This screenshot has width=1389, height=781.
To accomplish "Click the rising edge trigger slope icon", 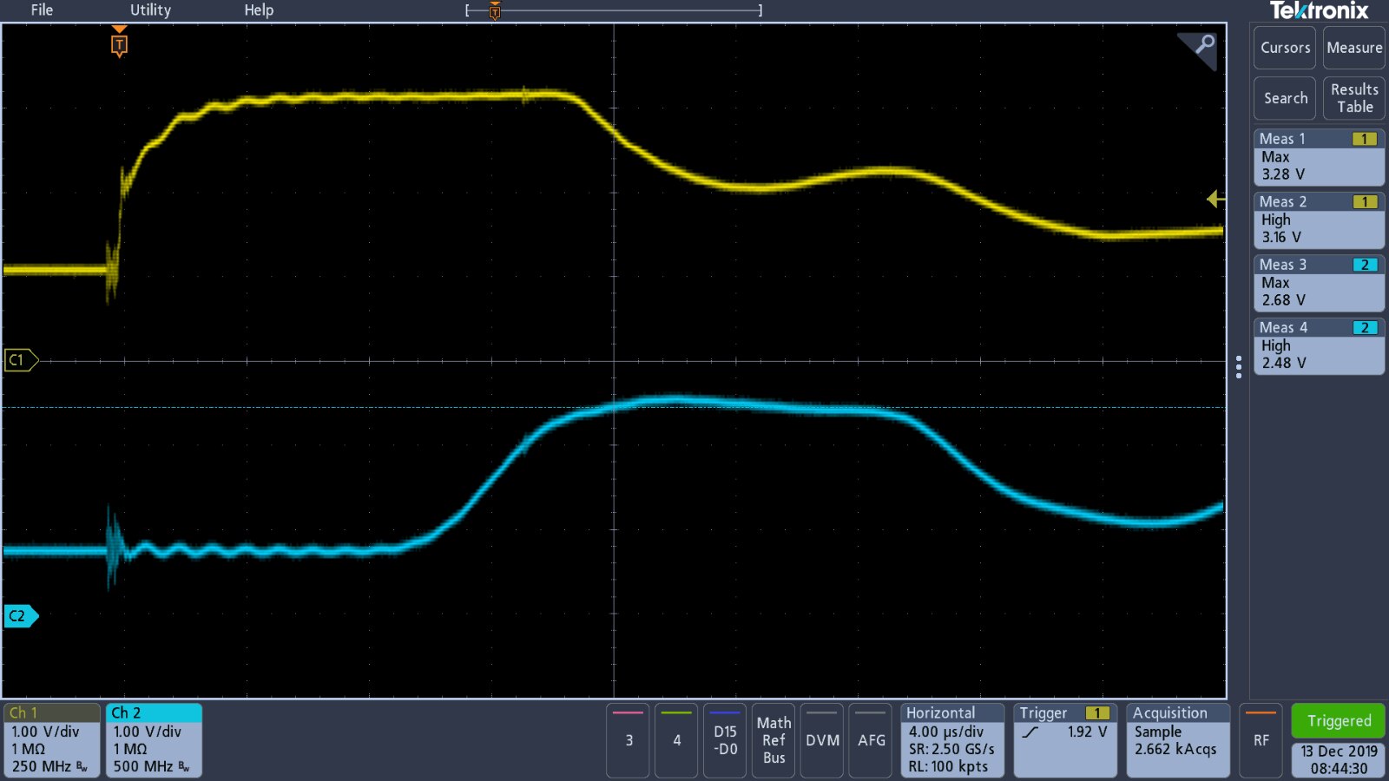I will click(1030, 732).
